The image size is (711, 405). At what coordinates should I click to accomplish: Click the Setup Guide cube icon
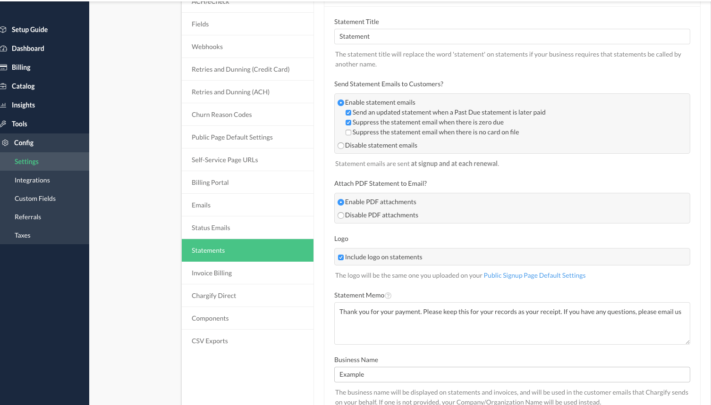pos(3,30)
